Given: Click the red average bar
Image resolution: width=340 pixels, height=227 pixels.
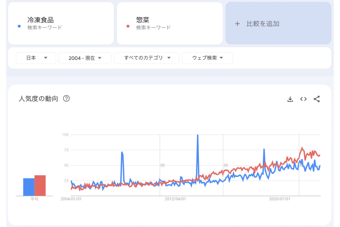Looking at the screenshot, I should coord(40,186).
